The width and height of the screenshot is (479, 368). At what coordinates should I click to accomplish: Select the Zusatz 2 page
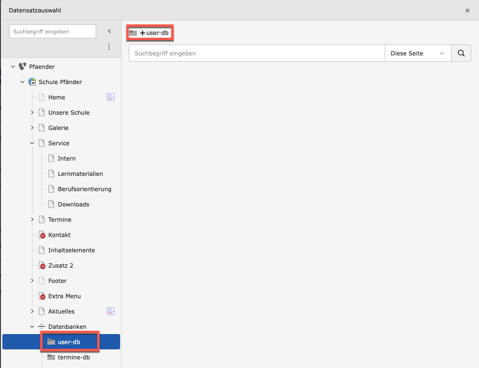[60, 265]
